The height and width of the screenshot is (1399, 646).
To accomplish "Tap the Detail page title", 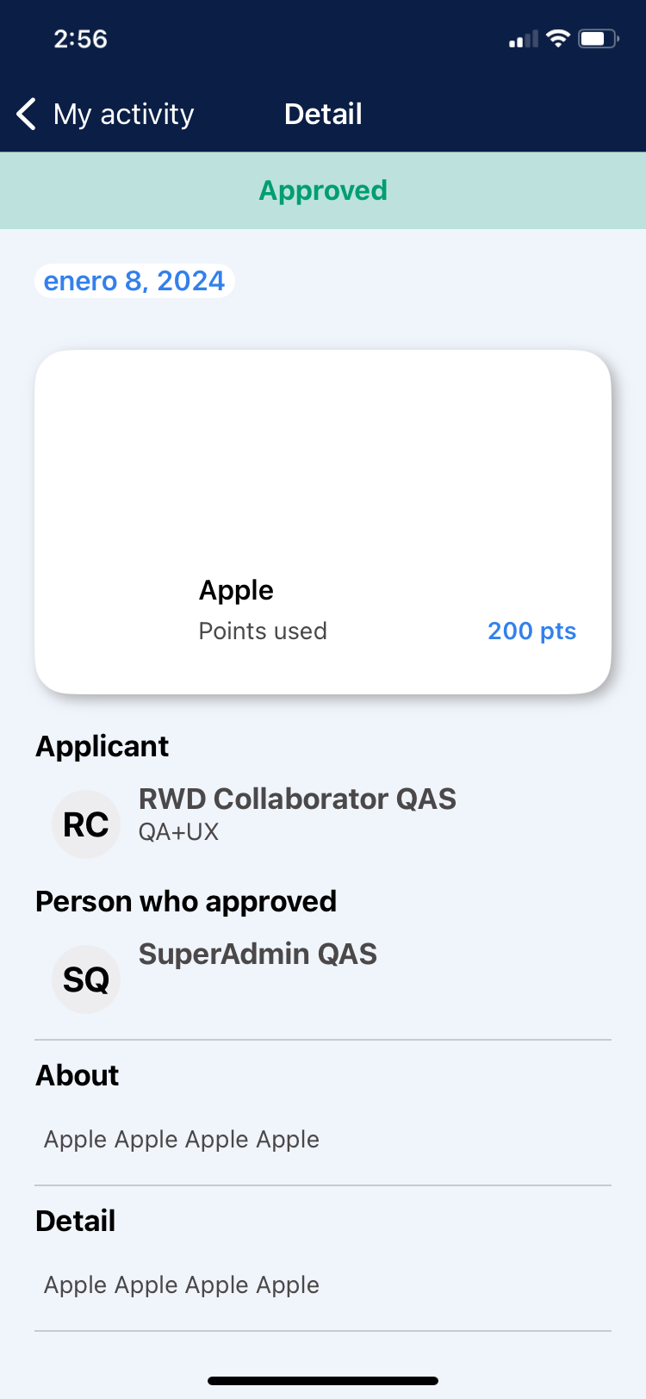I will (323, 114).
